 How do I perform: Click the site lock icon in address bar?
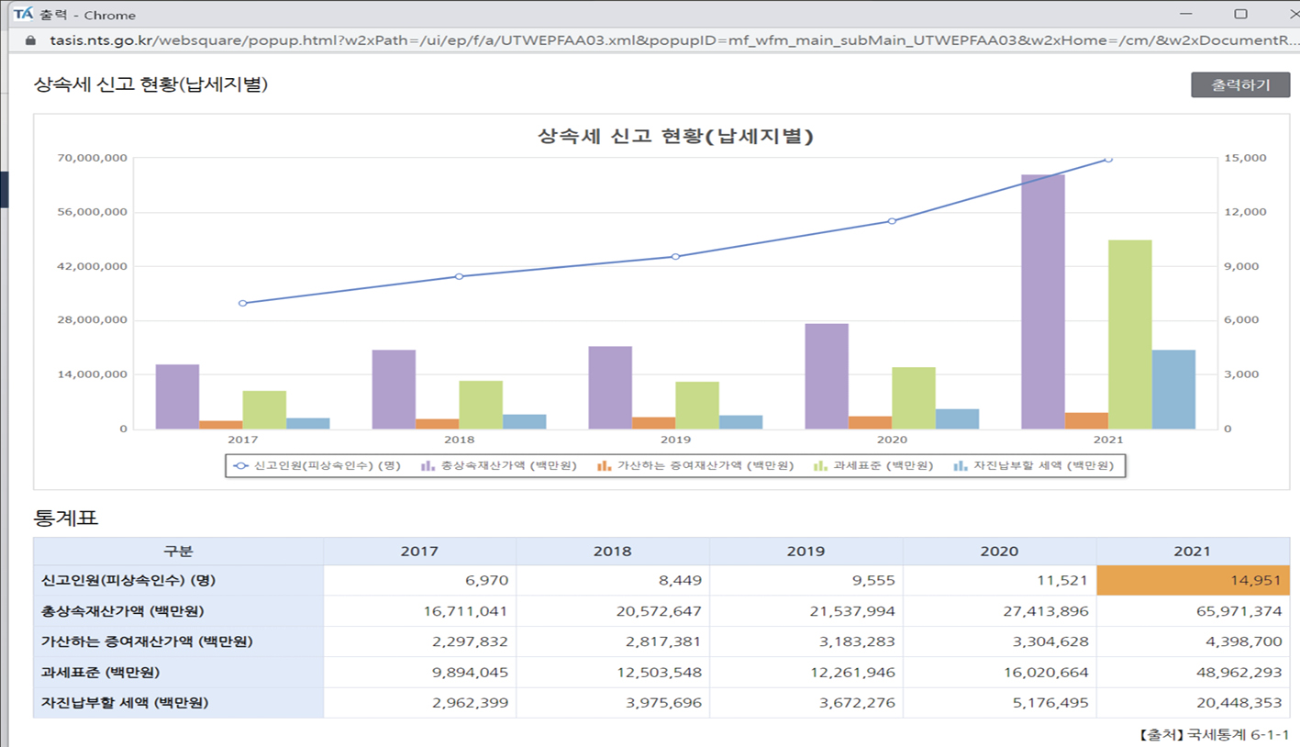tap(30, 40)
